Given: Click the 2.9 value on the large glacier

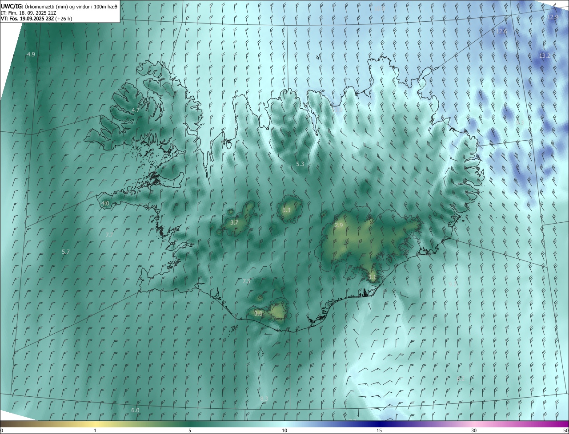Looking at the screenshot, I should pyautogui.click(x=339, y=225).
